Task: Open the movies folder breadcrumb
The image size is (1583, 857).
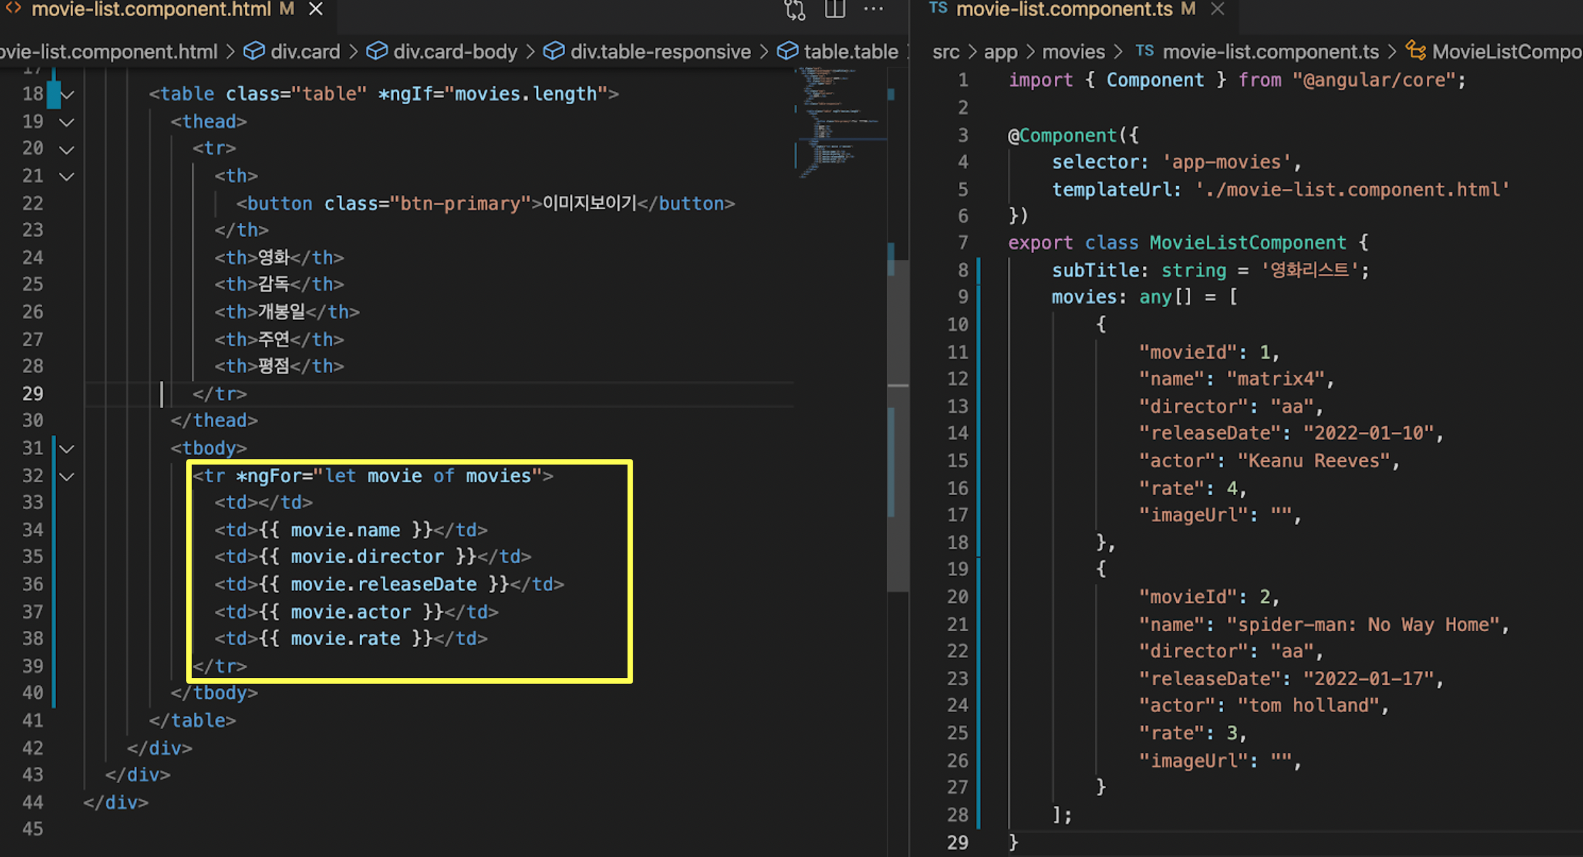Action: pyautogui.click(x=1073, y=52)
